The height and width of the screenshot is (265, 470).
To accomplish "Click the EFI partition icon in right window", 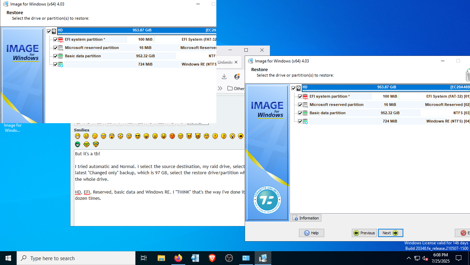I will click(x=305, y=97).
